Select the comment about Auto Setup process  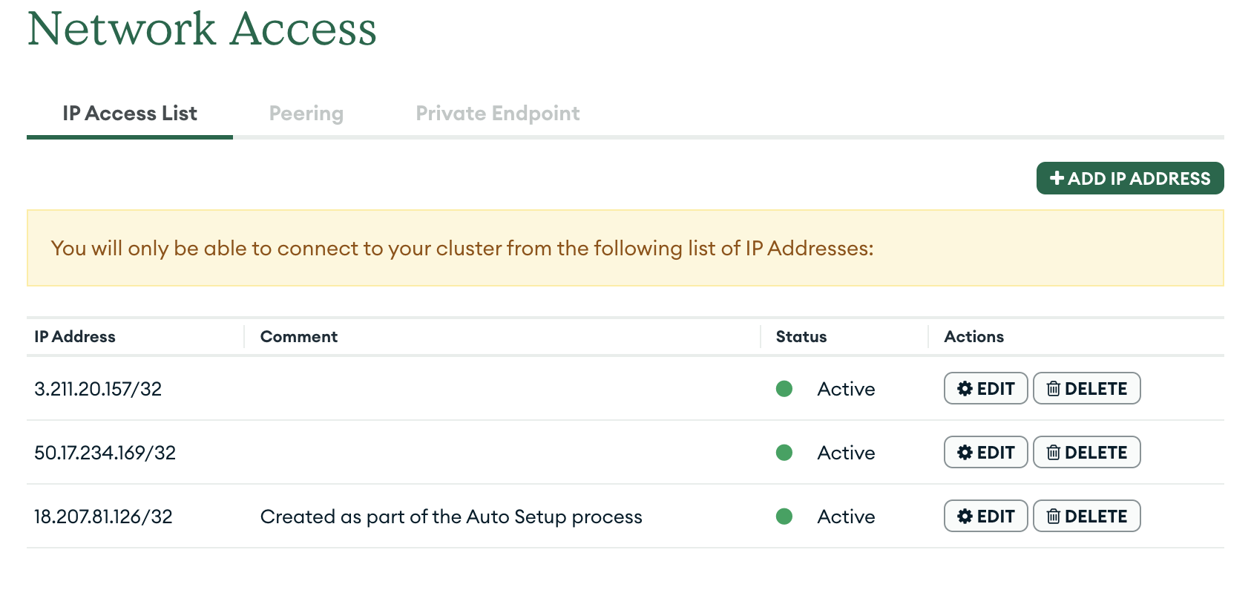[x=450, y=516]
